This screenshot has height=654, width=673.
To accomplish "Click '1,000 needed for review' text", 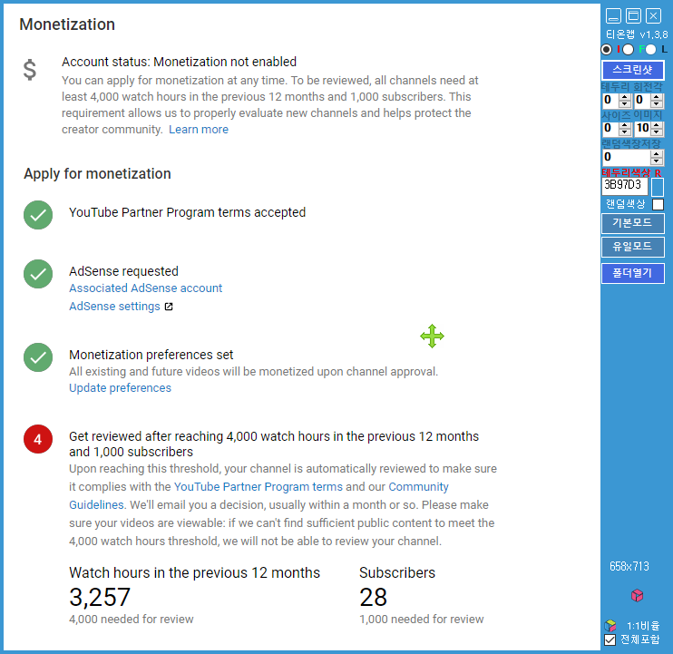I will 422,620.
